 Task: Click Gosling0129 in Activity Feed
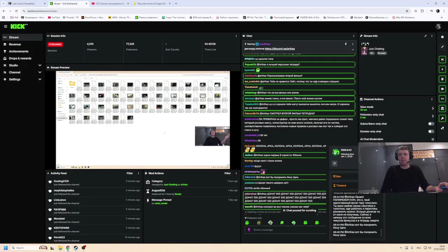click(x=61, y=181)
